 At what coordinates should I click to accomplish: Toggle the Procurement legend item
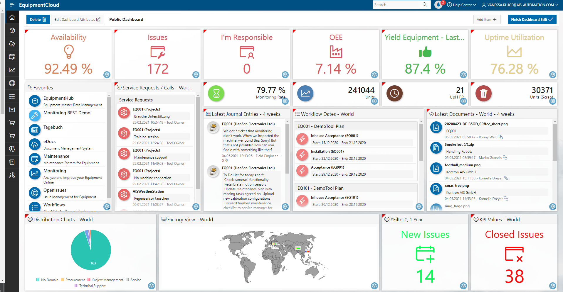point(73,280)
